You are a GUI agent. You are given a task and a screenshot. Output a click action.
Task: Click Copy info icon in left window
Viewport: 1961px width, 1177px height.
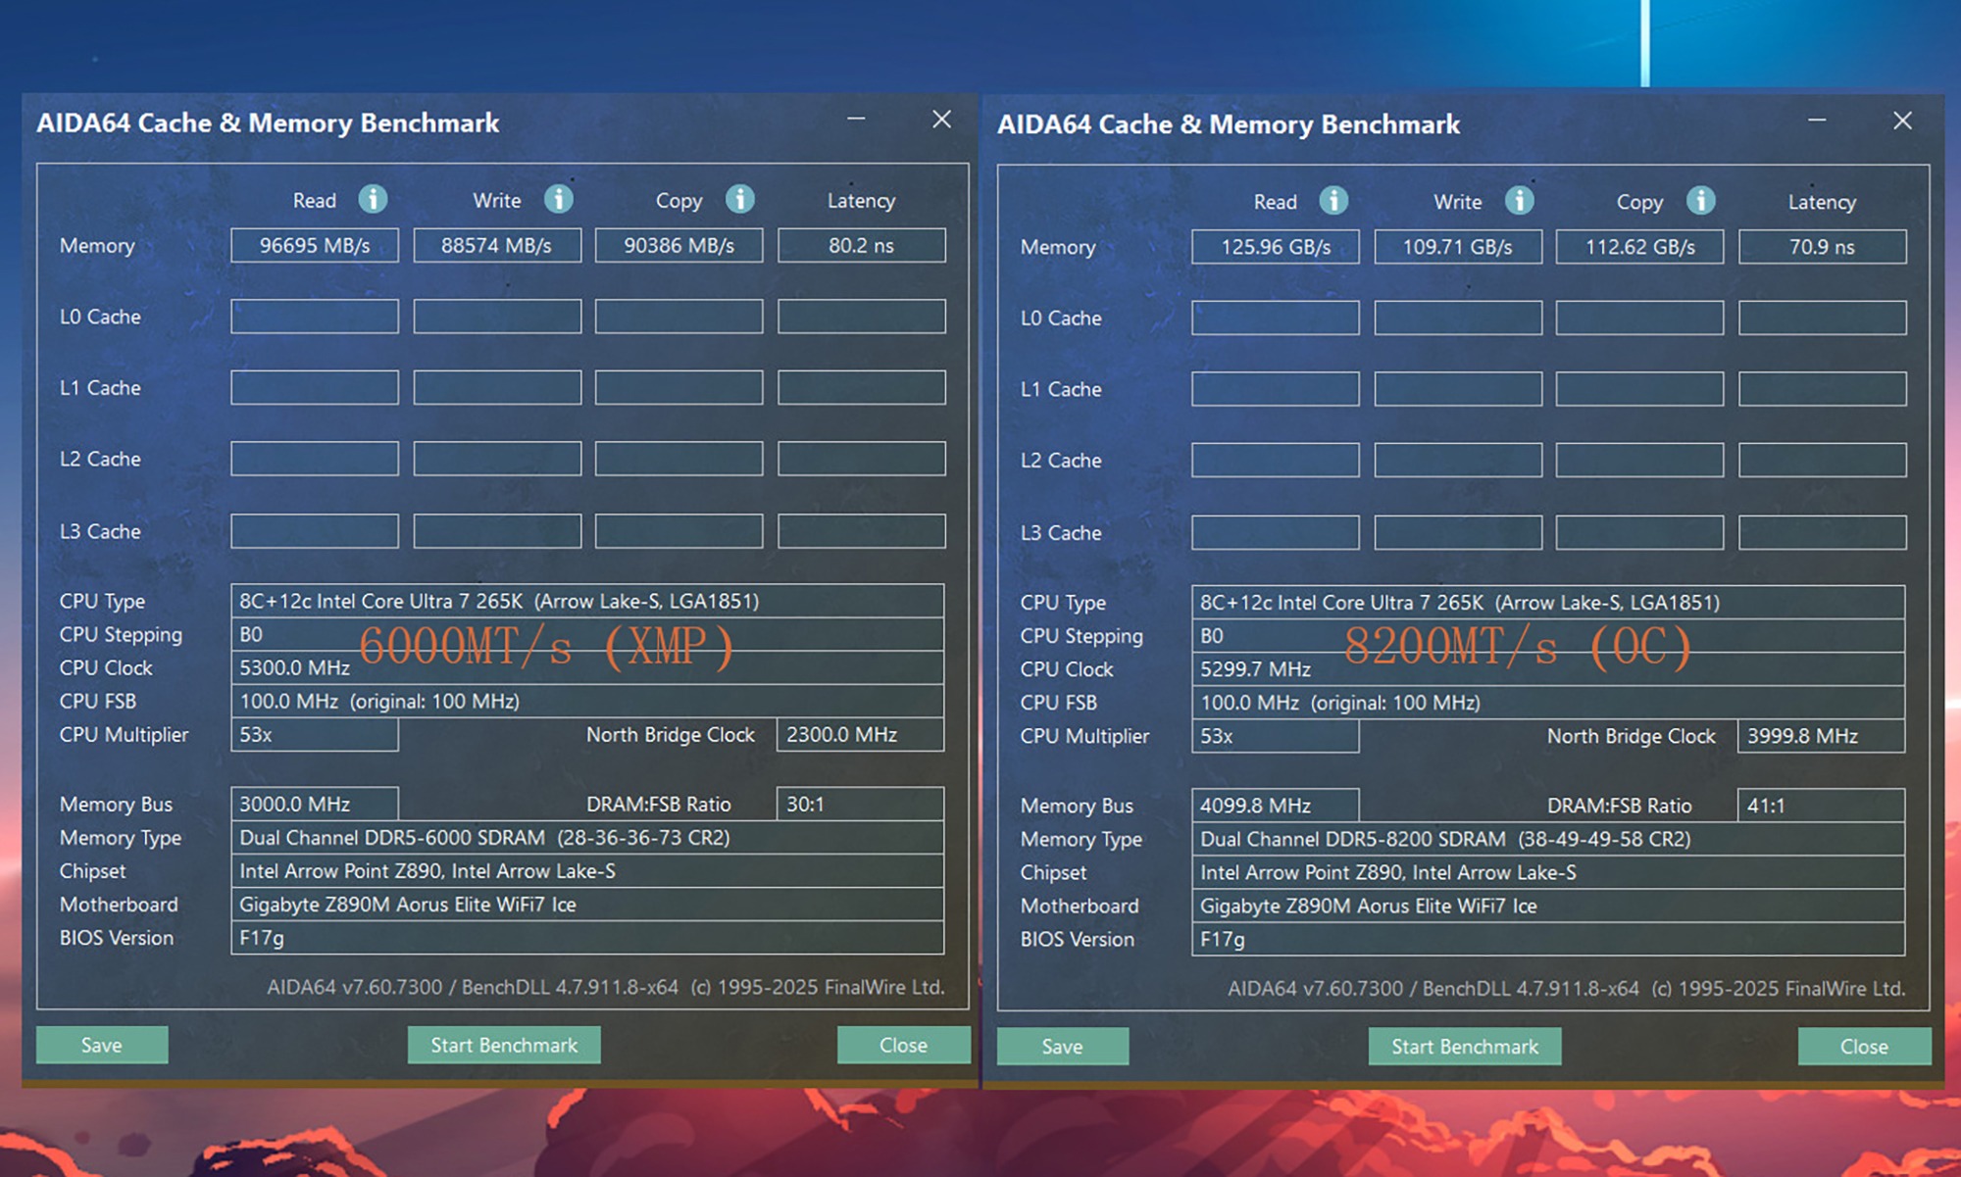point(740,199)
